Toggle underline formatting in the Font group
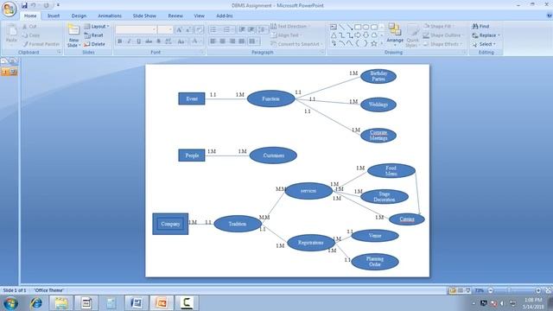This screenshot has height=311, width=553. pos(139,41)
